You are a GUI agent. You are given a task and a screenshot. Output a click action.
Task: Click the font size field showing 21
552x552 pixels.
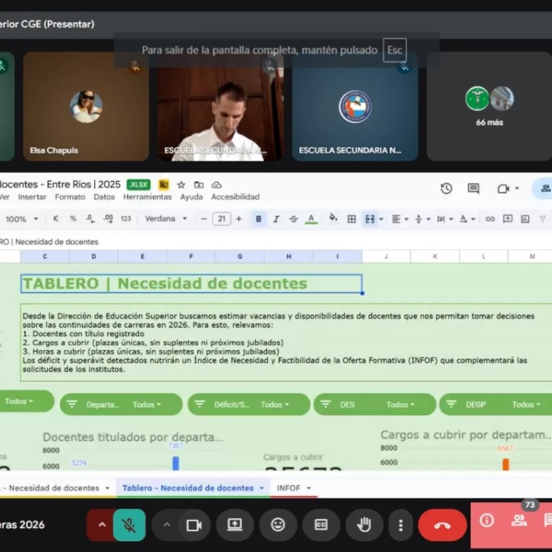click(x=222, y=219)
